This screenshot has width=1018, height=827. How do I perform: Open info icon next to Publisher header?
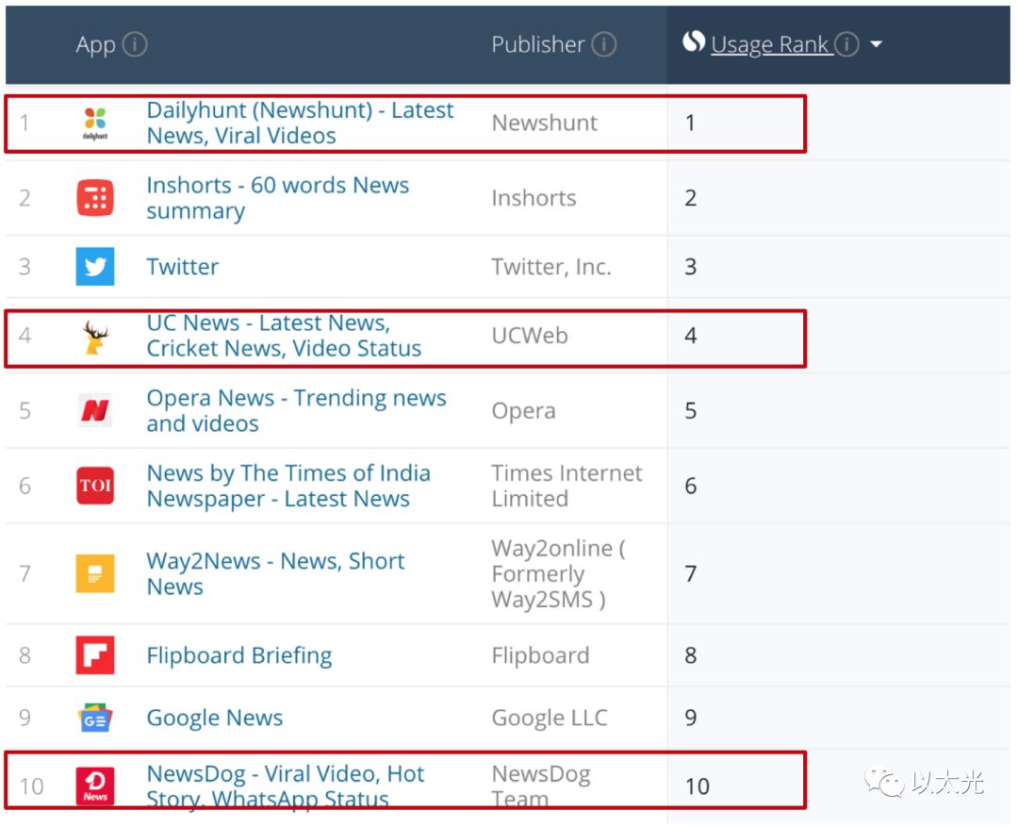point(604,45)
